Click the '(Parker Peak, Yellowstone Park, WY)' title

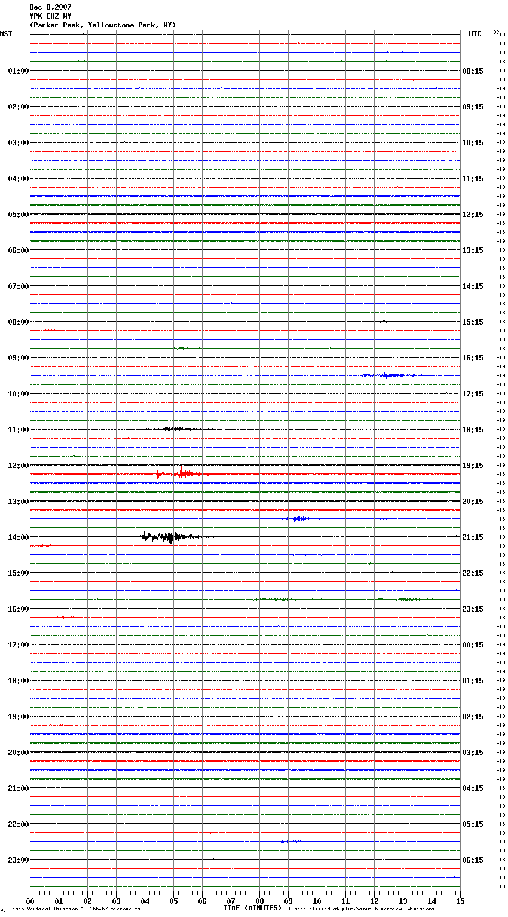103,25
